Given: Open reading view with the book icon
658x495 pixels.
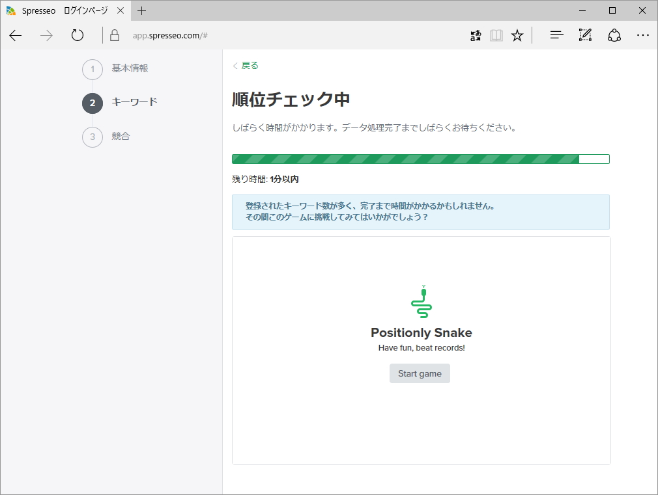Looking at the screenshot, I should (496, 35).
